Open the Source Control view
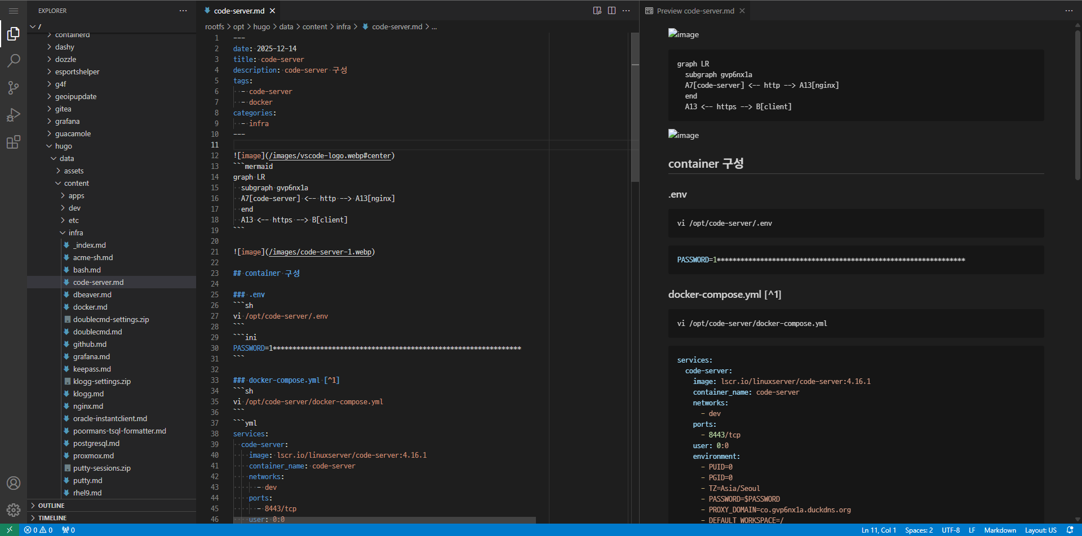Image resolution: width=1082 pixels, height=536 pixels. [x=14, y=87]
